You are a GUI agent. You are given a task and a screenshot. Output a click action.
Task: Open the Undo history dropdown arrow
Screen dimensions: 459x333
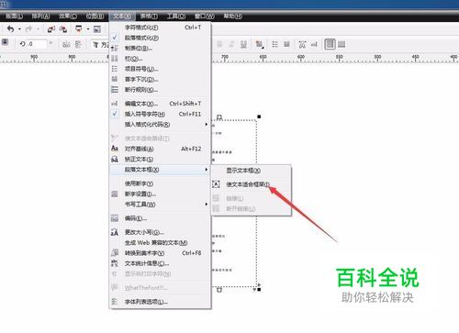point(19,29)
